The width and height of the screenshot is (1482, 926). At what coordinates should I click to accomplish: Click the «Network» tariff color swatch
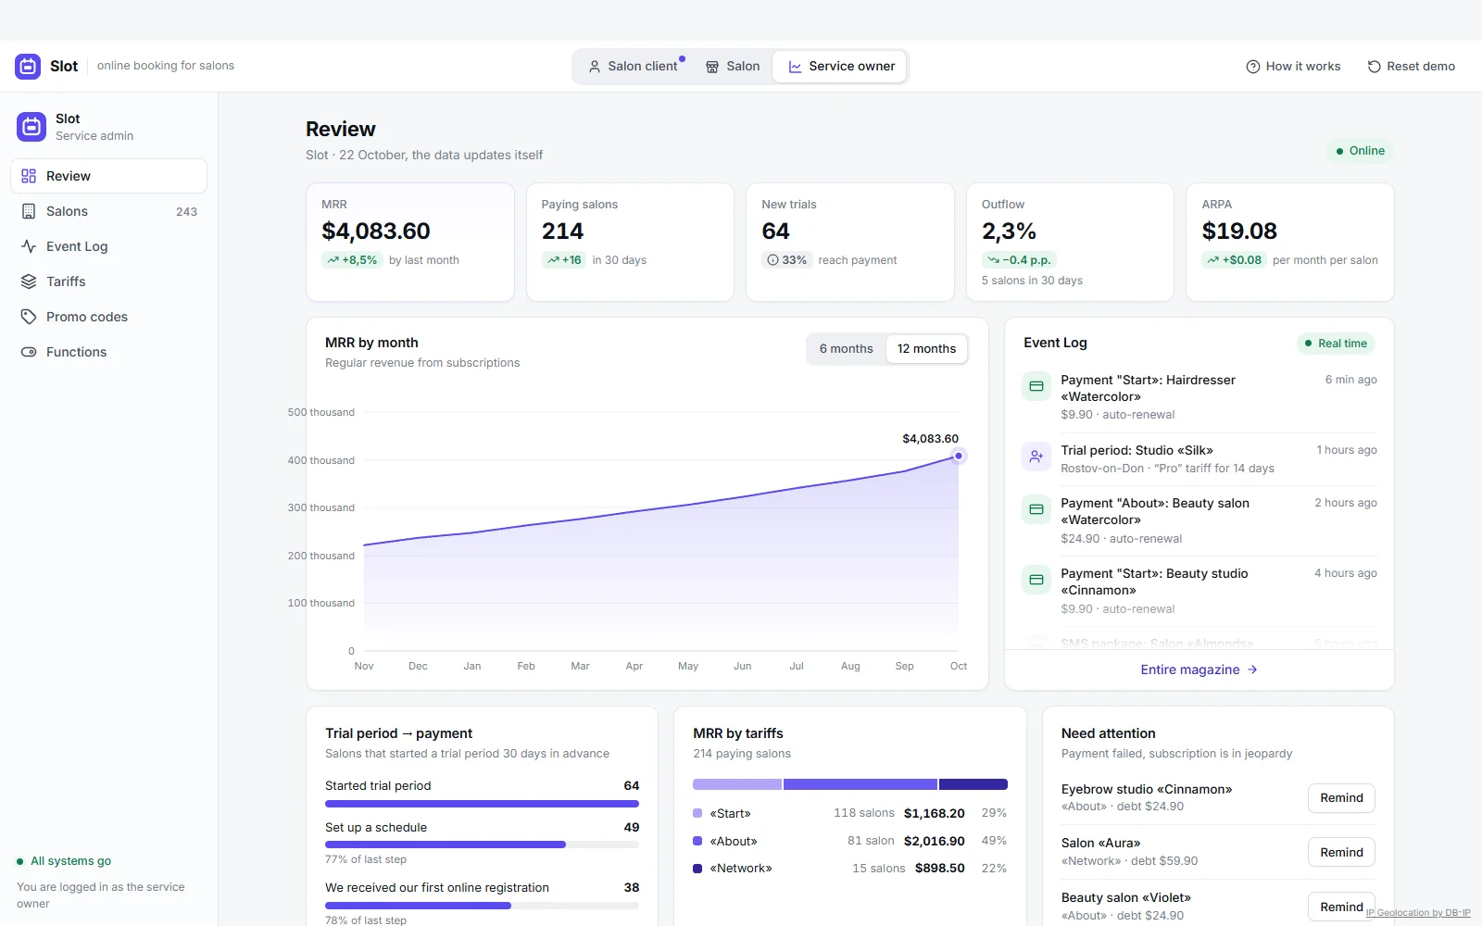coord(697,869)
